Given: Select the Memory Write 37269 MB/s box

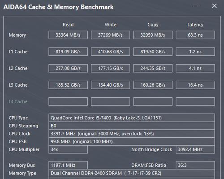Looking at the screenshot, I should (x=110, y=35).
